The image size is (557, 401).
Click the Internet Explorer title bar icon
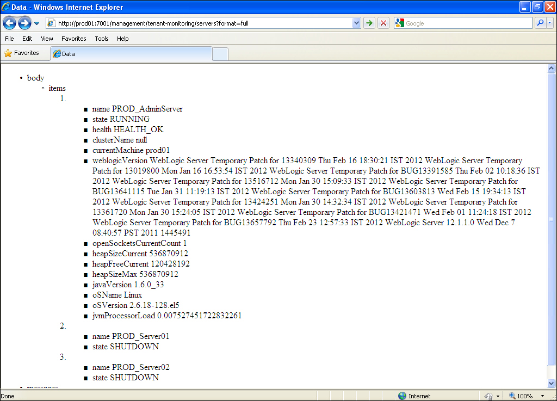click(5, 7)
